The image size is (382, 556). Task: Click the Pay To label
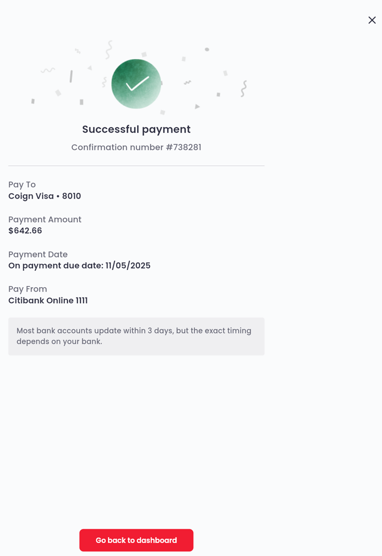click(x=22, y=184)
